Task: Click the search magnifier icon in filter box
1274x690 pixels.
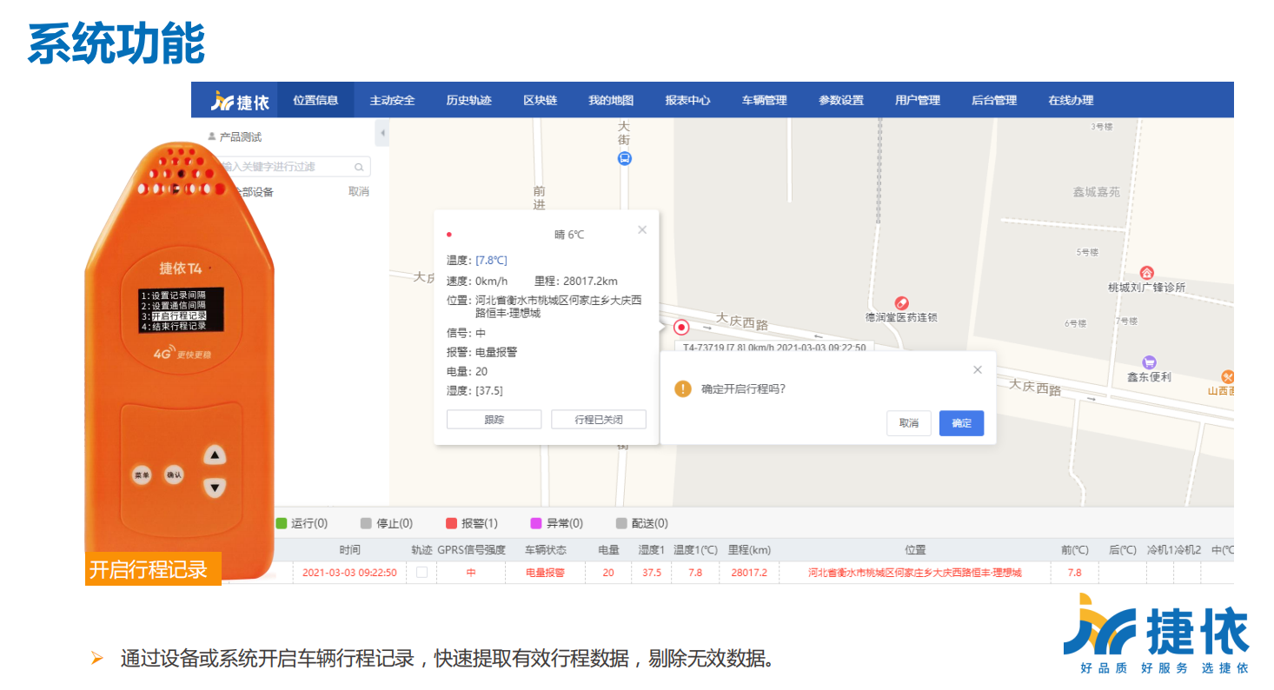Action: point(359,167)
